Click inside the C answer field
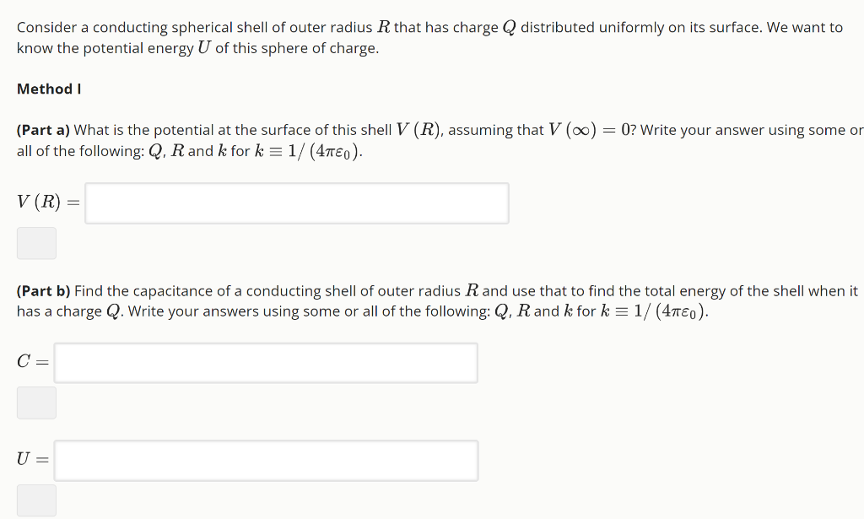 [x=266, y=362]
